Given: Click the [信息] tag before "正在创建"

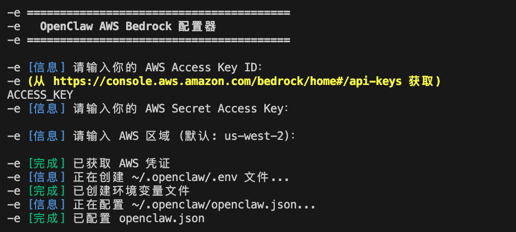Looking at the screenshot, I should (47, 177).
